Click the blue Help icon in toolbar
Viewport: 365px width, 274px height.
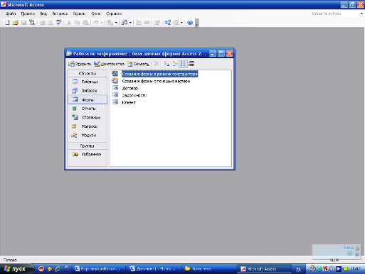pos(190,23)
